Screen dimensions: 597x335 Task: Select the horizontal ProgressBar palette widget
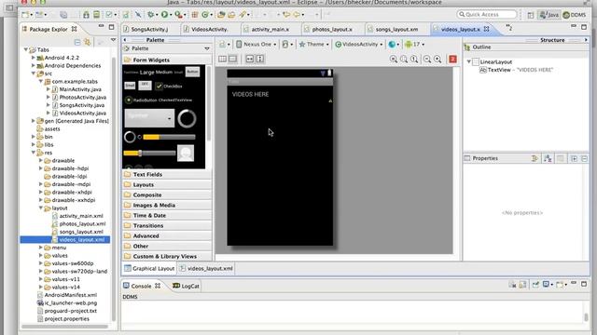169,137
